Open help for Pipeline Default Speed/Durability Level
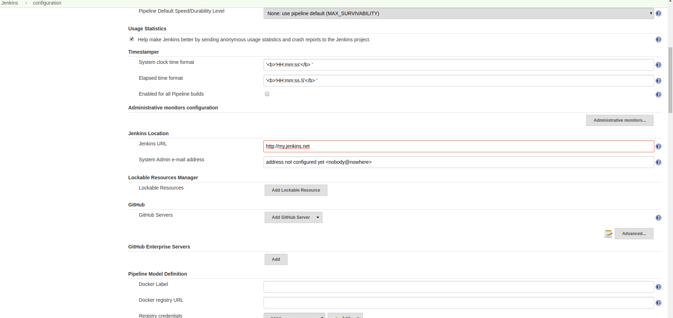This screenshot has height=318, width=673. tap(659, 13)
